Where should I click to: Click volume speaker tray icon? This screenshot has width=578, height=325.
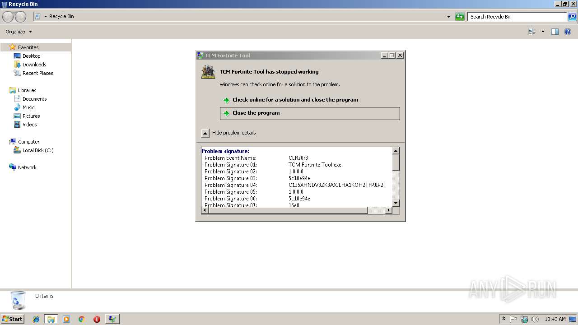(x=535, y=319)
